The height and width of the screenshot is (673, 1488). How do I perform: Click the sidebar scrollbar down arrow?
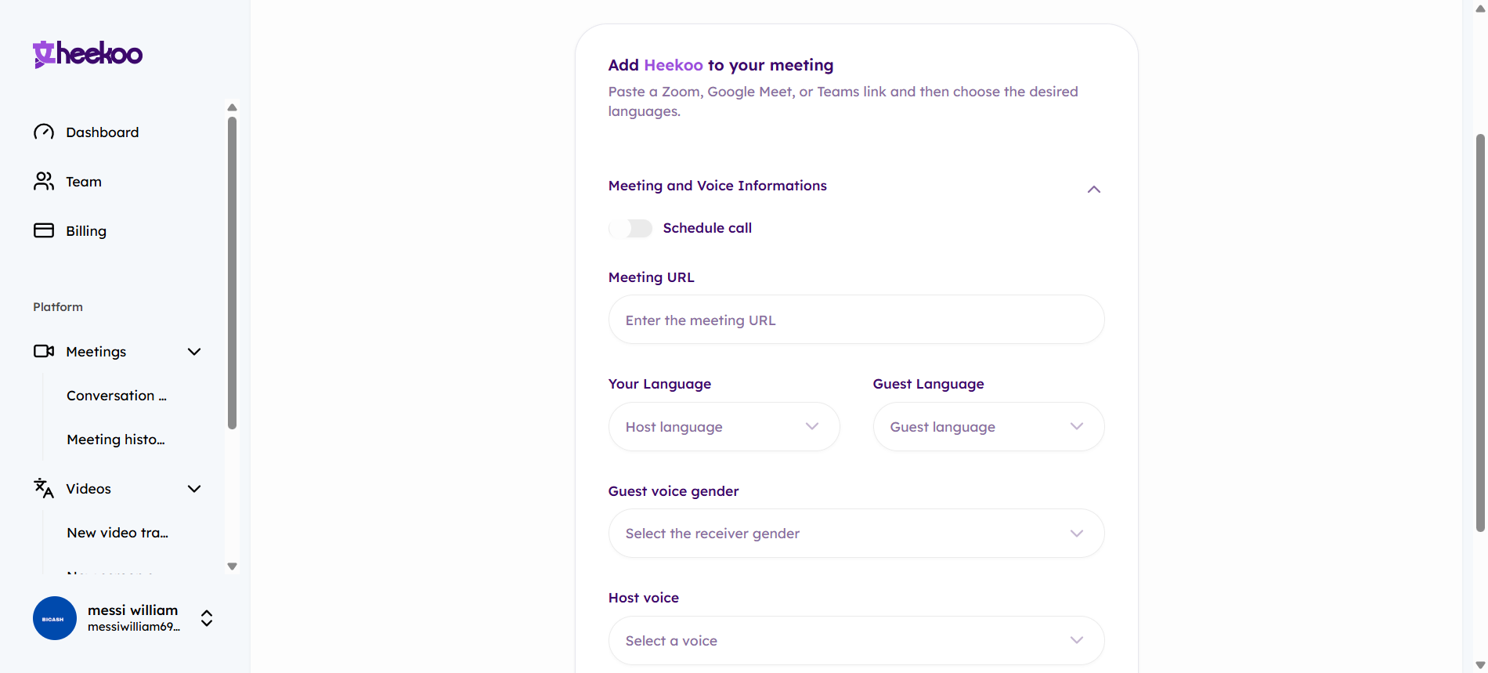232,566
